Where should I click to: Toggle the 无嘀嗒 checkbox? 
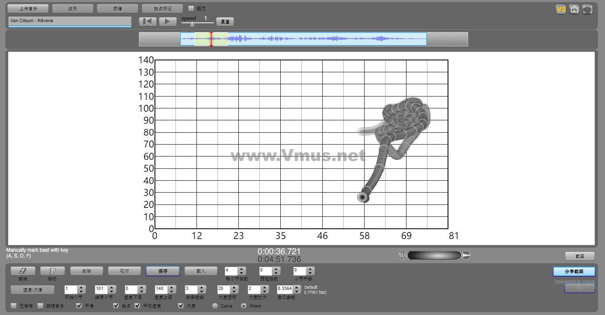click(x=14, y=306)
